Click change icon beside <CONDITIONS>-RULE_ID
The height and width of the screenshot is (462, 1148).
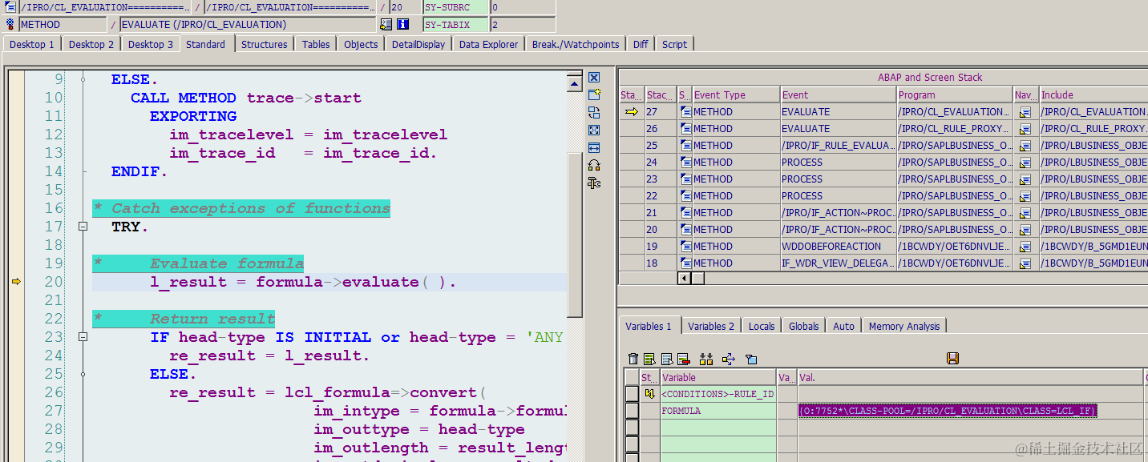[650, 394]
